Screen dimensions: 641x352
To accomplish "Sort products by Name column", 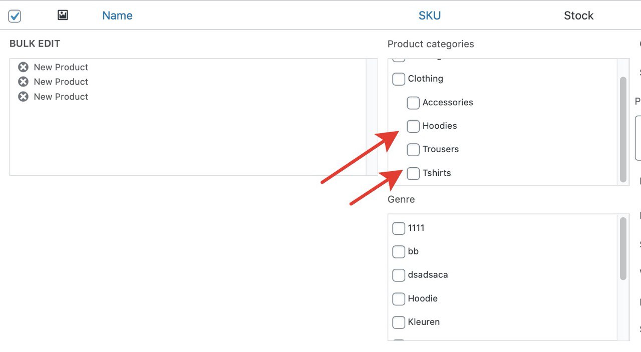I will 117,16.
